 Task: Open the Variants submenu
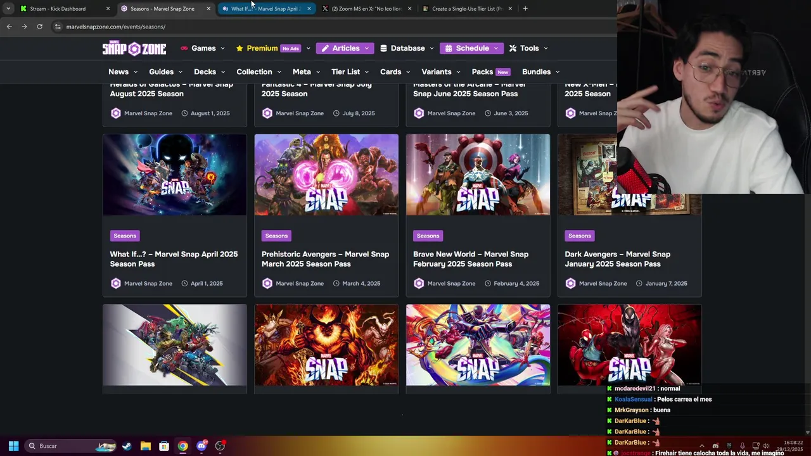pyautogui.click(x=441, y=72)
